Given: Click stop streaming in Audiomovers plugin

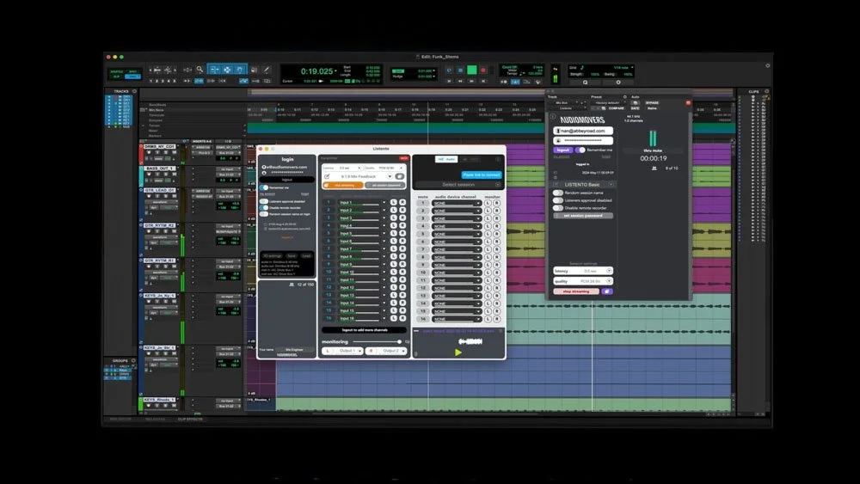Looking at the screenshot, I should pos(576,291).
